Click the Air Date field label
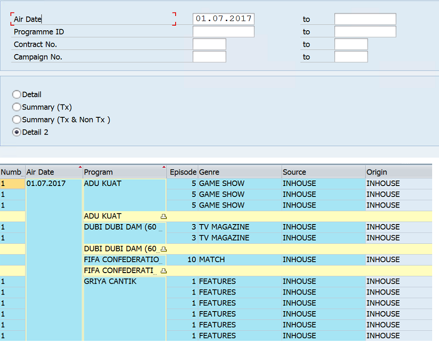439x345 pixels. [28, 19]
